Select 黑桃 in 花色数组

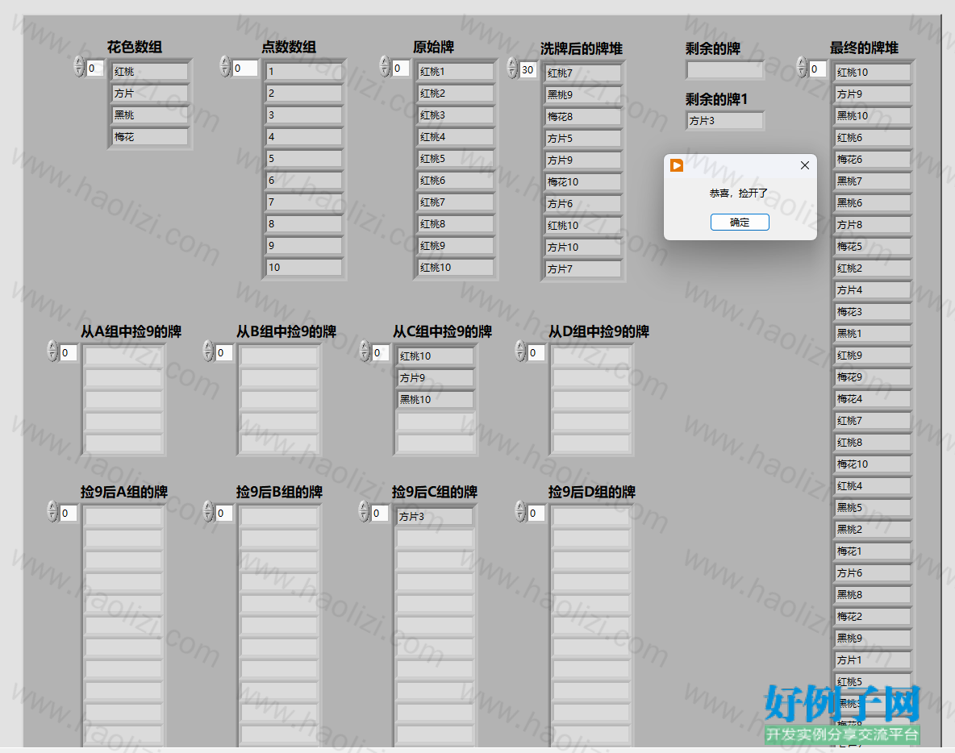coord(151,115)
